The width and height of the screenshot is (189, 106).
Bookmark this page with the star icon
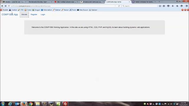[160, 6]
